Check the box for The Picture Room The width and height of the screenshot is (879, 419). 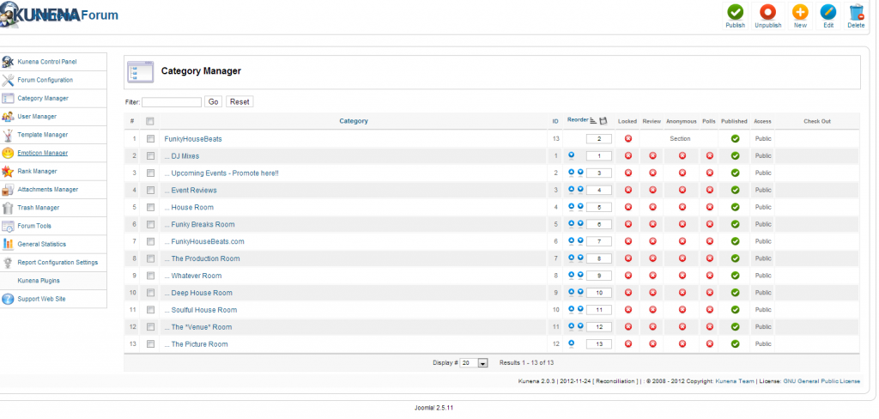point(150,343)
